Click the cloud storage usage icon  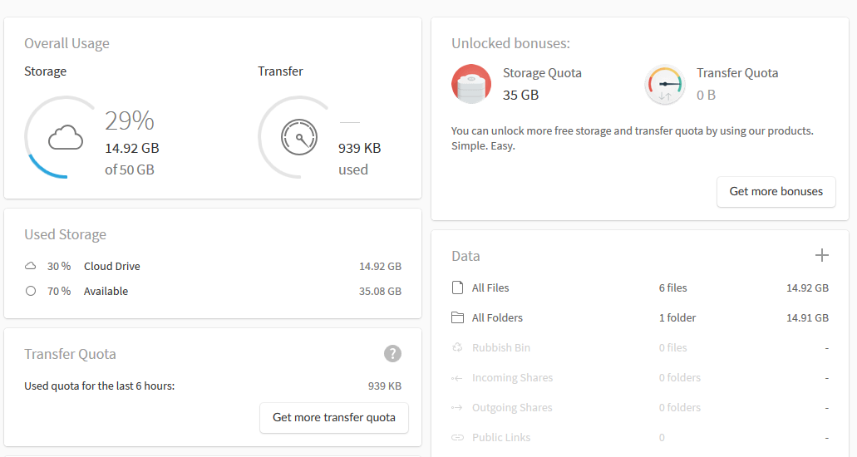coord(66,137)
